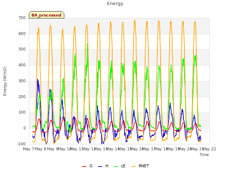
Task: Click the May 22 x-axis date label
Action: click(x=209, y=149)
